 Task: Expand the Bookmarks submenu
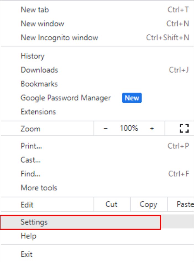click(39, 84)
